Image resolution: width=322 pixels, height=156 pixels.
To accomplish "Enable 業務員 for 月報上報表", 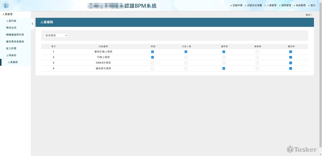I will 257,57.
